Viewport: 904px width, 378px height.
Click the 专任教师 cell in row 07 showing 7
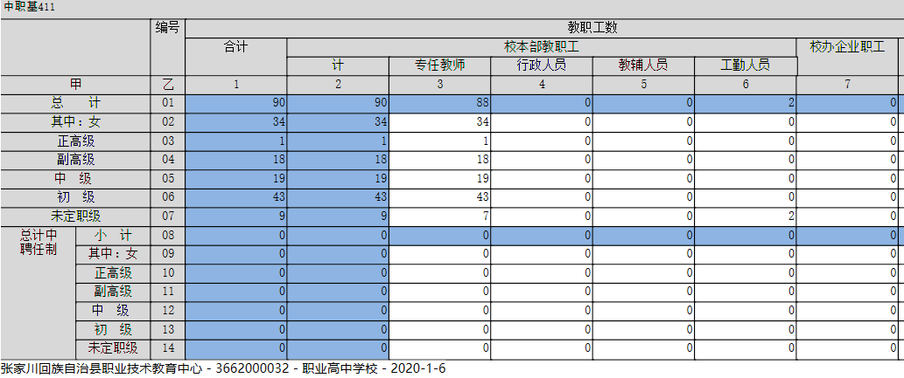tap(439, 216)
